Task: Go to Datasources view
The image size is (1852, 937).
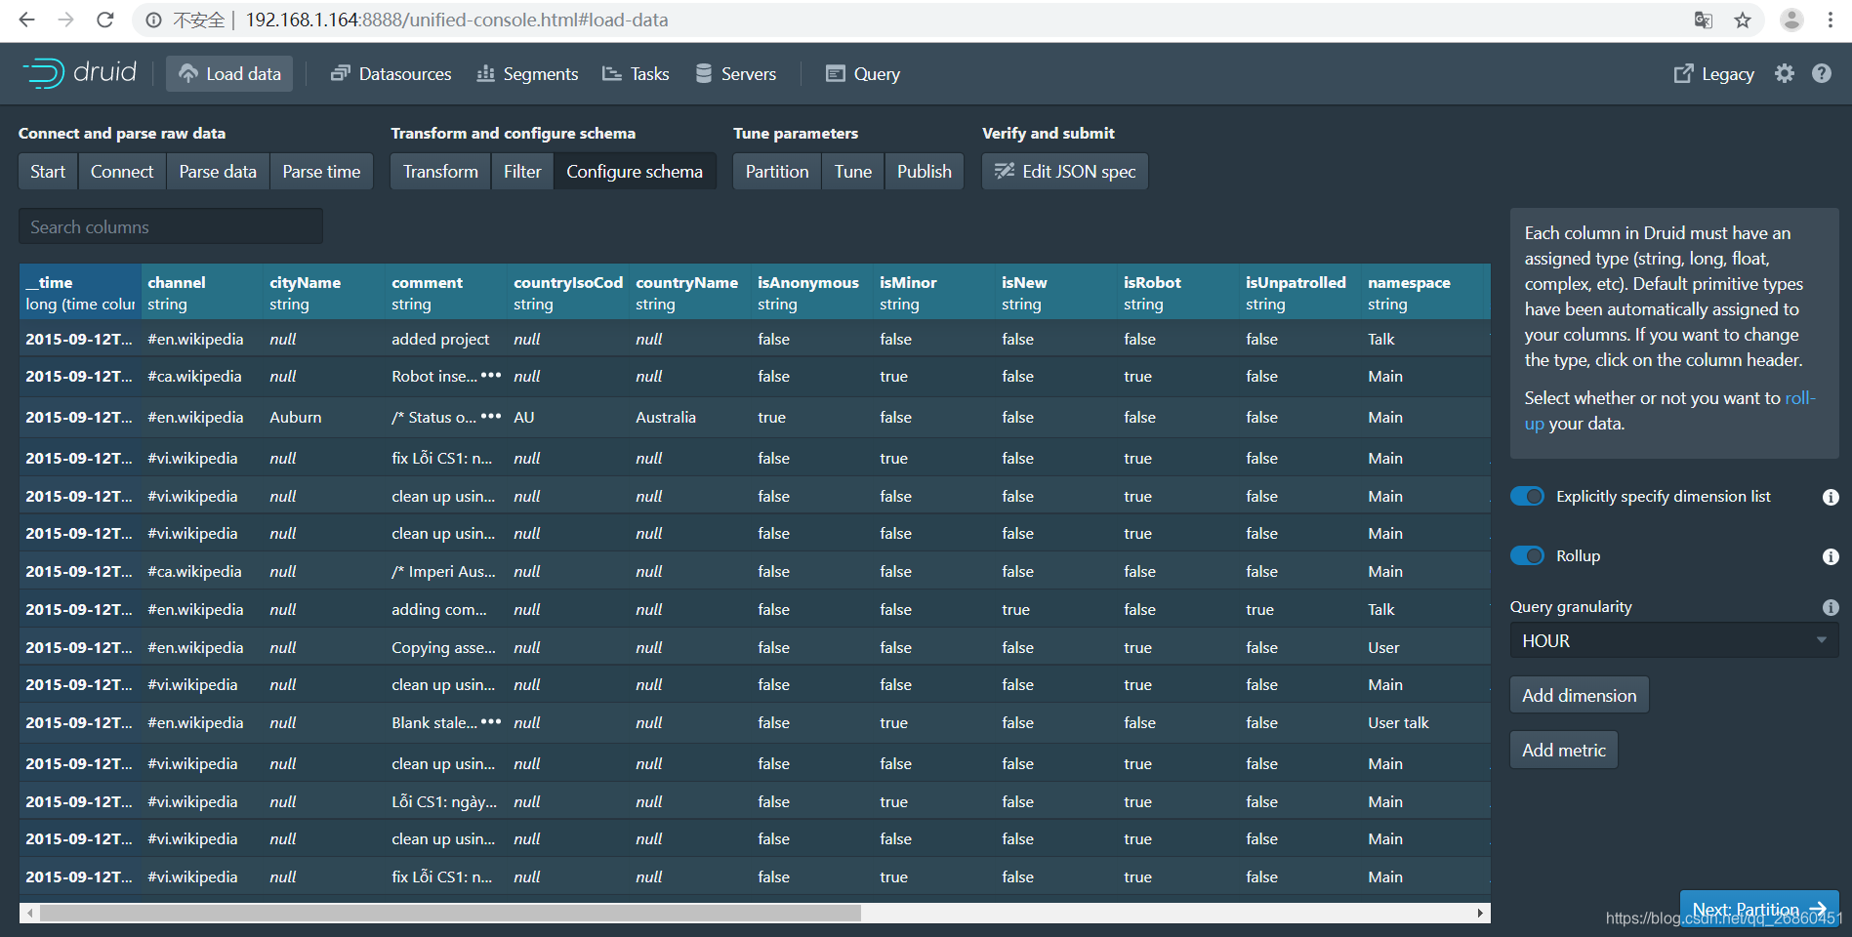Action: (x=391, y=73)
